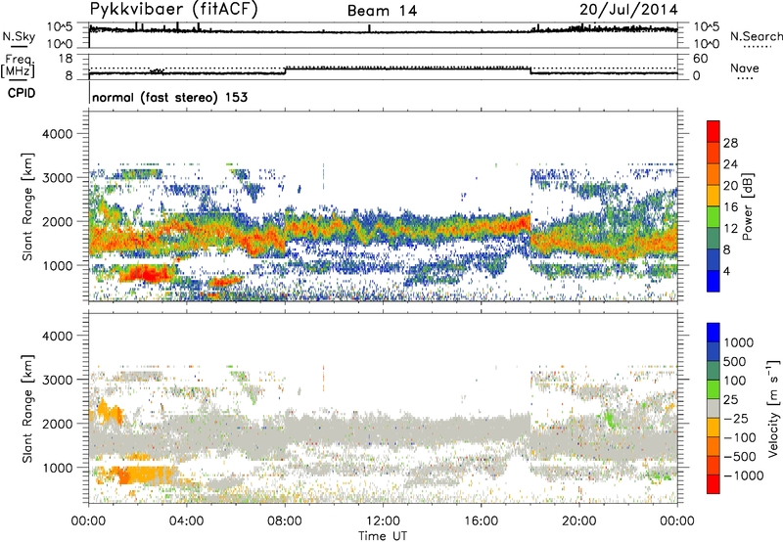Image resolution: width=783 pixels, height=542 pixels.
Task: Click the 08:00 time tick label
Action: click(285, 521)
